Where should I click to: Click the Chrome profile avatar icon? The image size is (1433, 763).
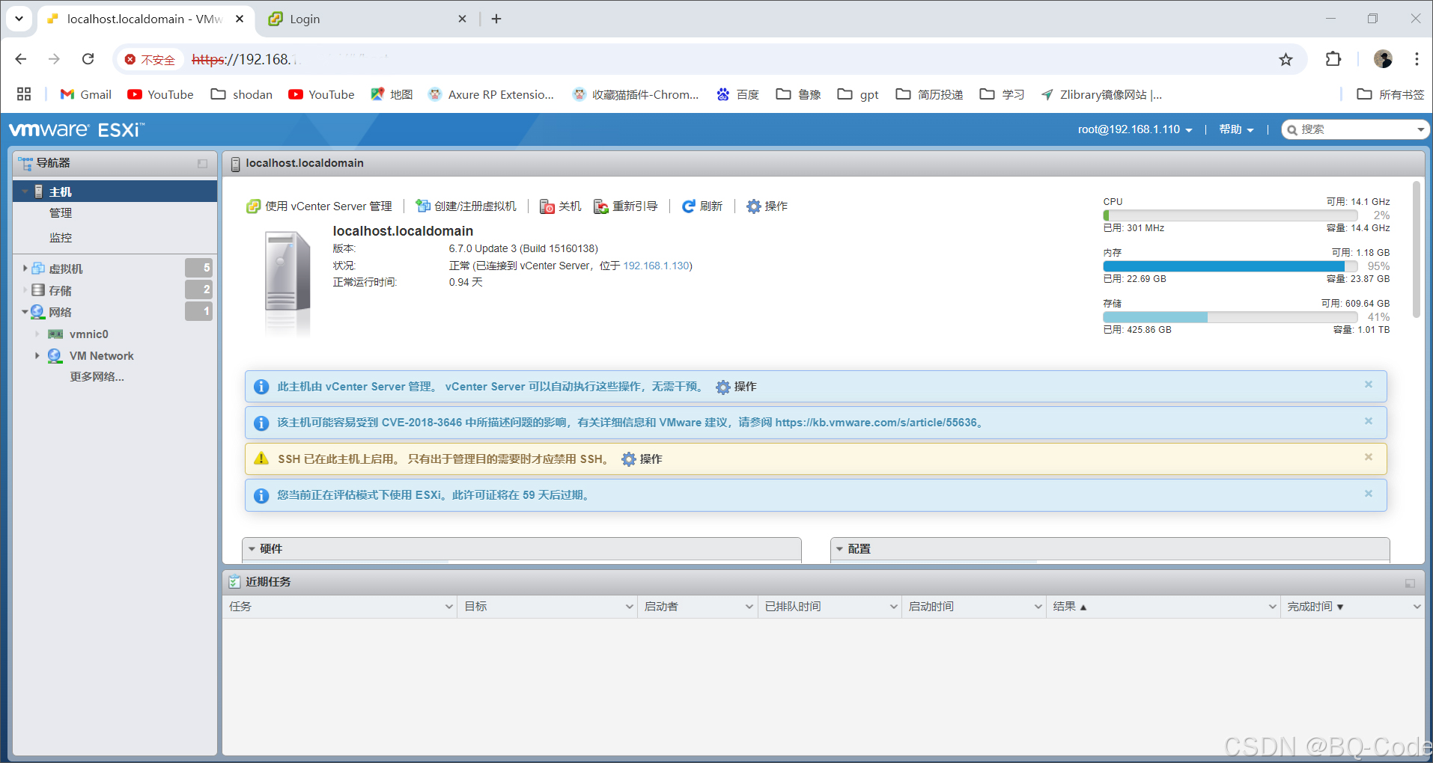[x=1383, y=59]
